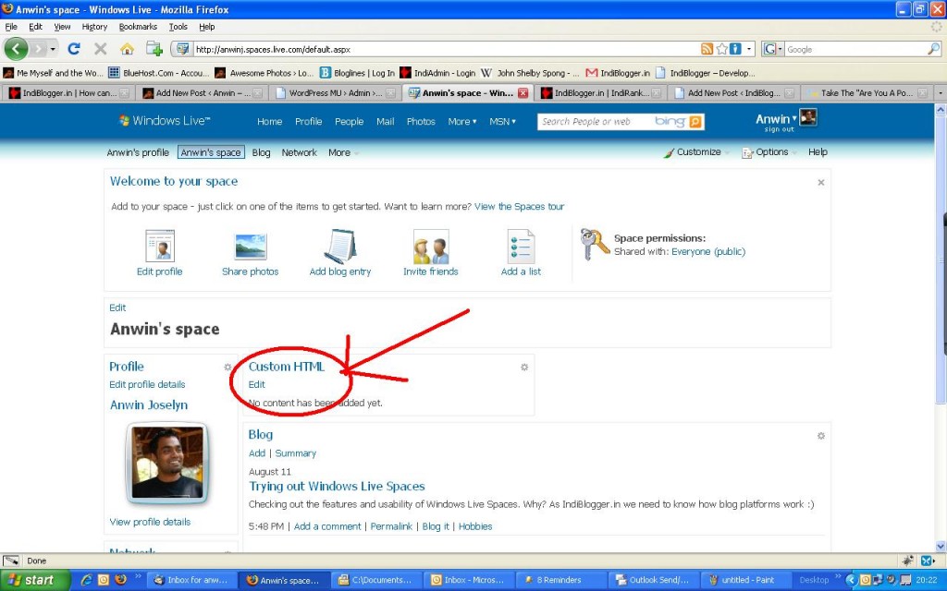Image resolution: width=947 pixels, height=591 pixels.
Task: Click Windows Live logo
Action: [x=165, y=121]
